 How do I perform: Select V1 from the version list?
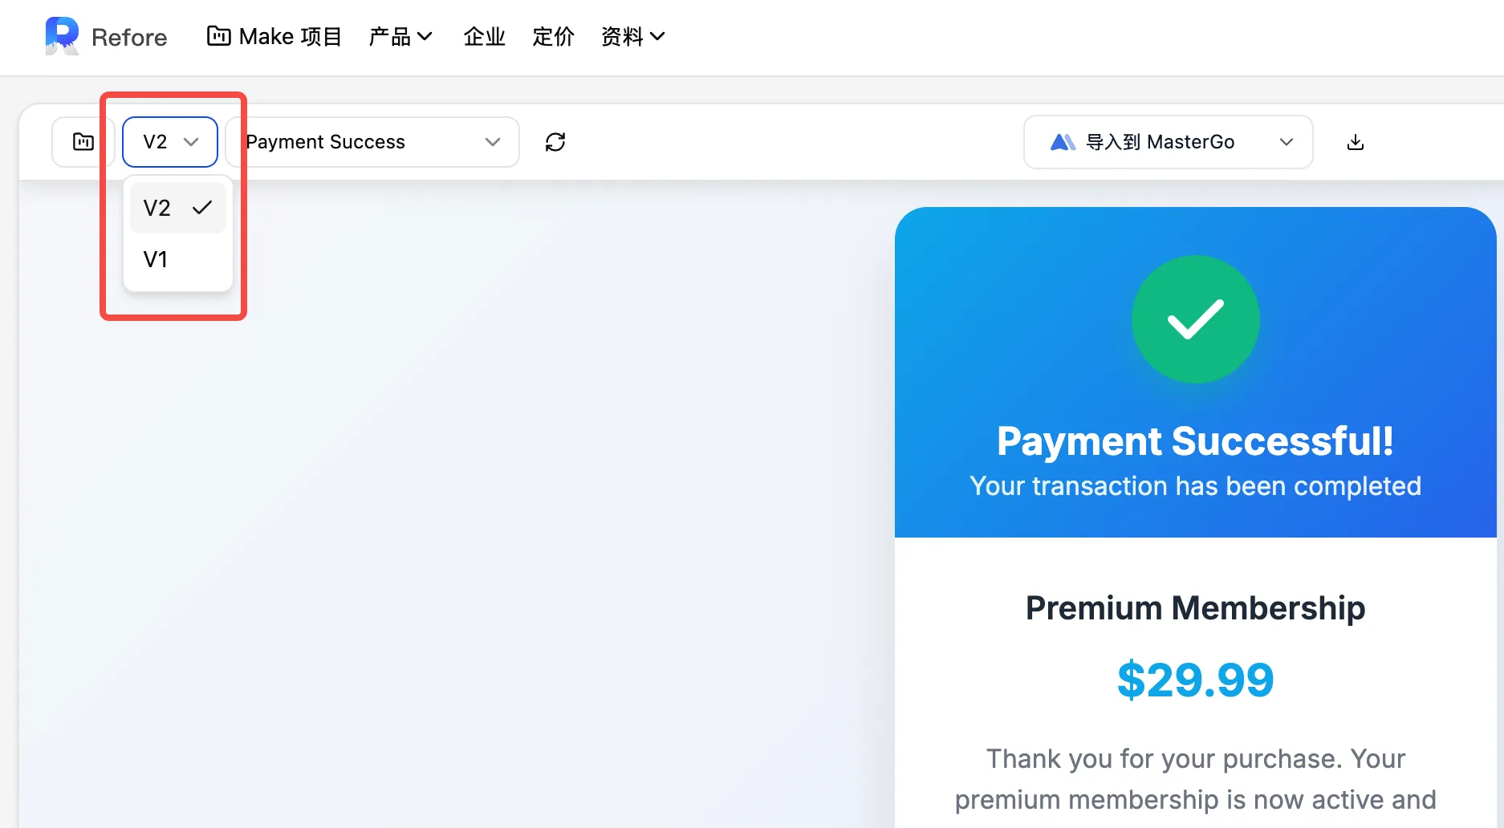(178, 259)
